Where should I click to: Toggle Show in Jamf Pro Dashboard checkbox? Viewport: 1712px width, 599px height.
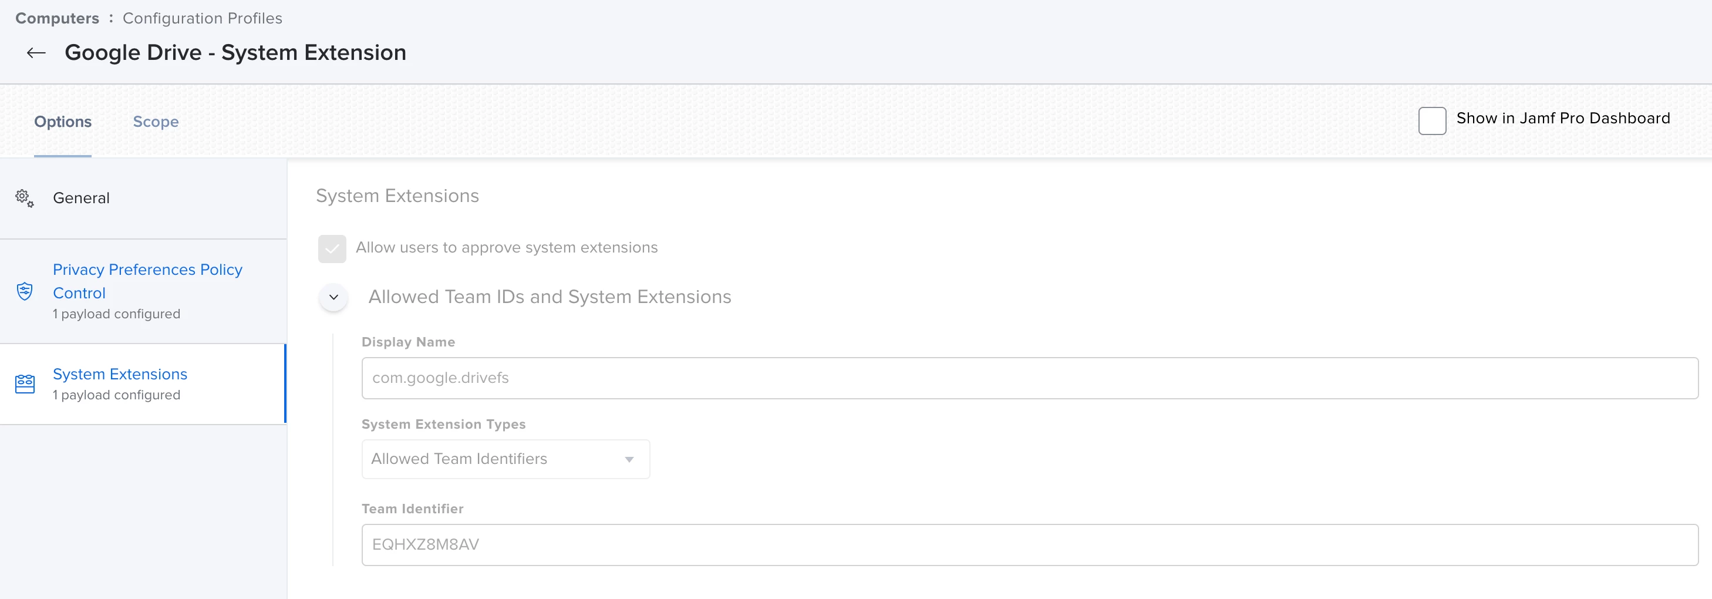coord(1431,120)
